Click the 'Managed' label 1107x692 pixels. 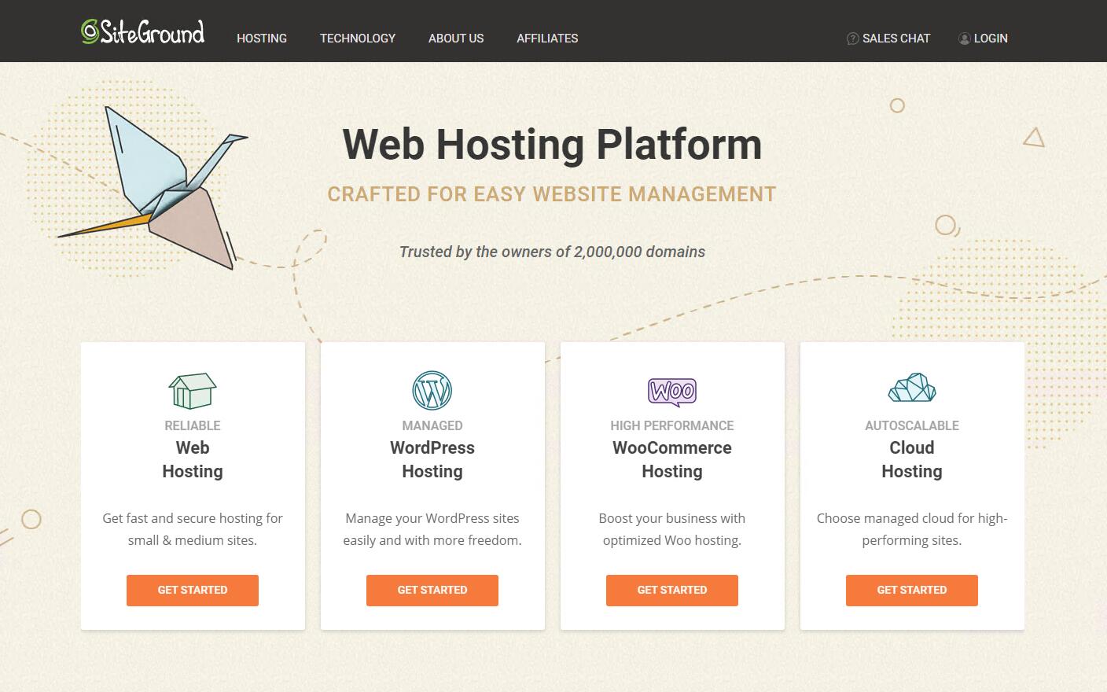tap(432, 425)
